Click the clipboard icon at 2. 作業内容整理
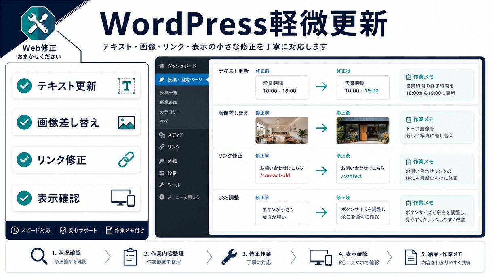Viewport: 493px width, 277px height. (131, 256)
